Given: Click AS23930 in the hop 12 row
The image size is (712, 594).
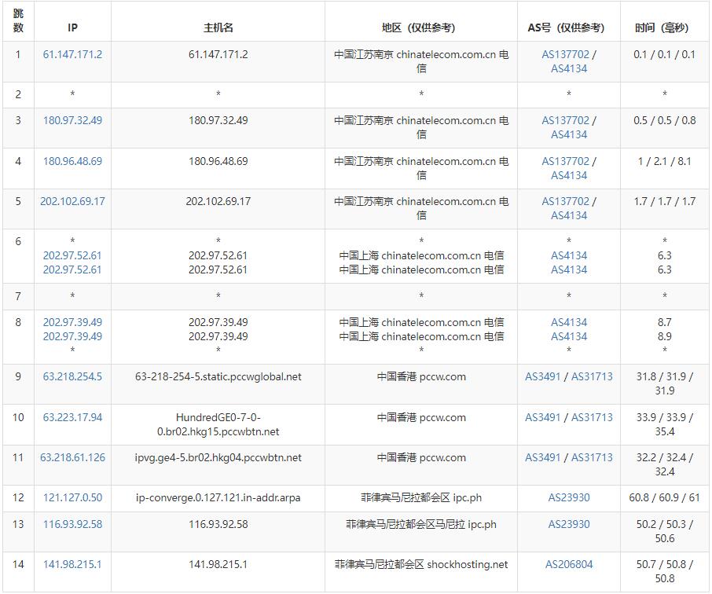Looking at the screenshot, I should tap(569, 497).
